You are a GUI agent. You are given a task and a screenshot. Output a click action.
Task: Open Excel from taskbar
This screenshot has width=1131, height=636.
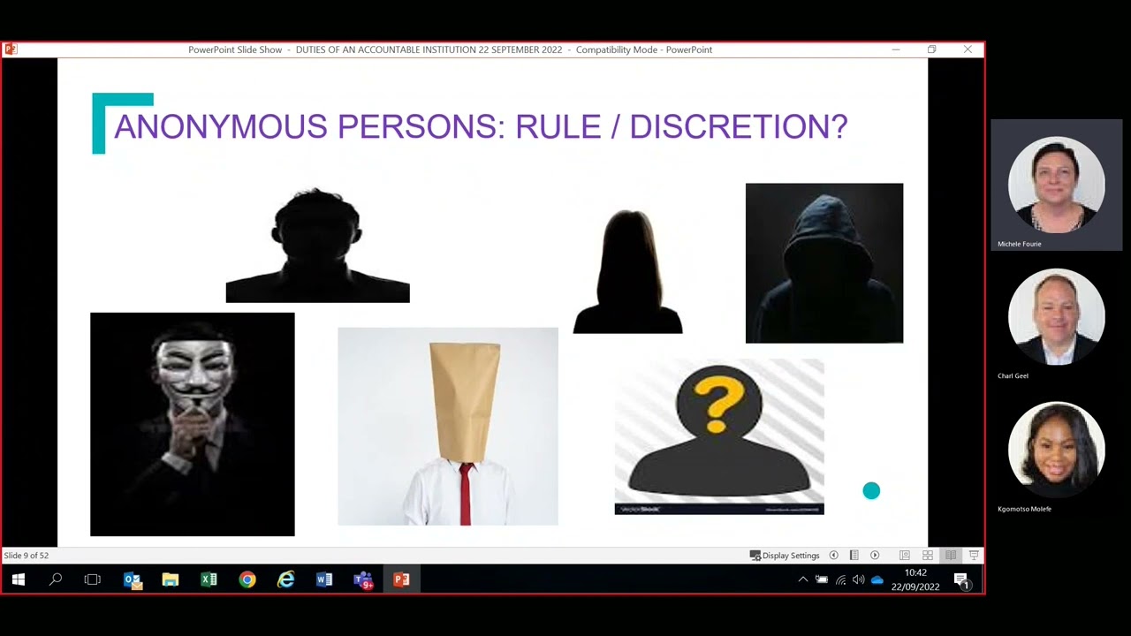pyautogui.click(x=209, y=579)
